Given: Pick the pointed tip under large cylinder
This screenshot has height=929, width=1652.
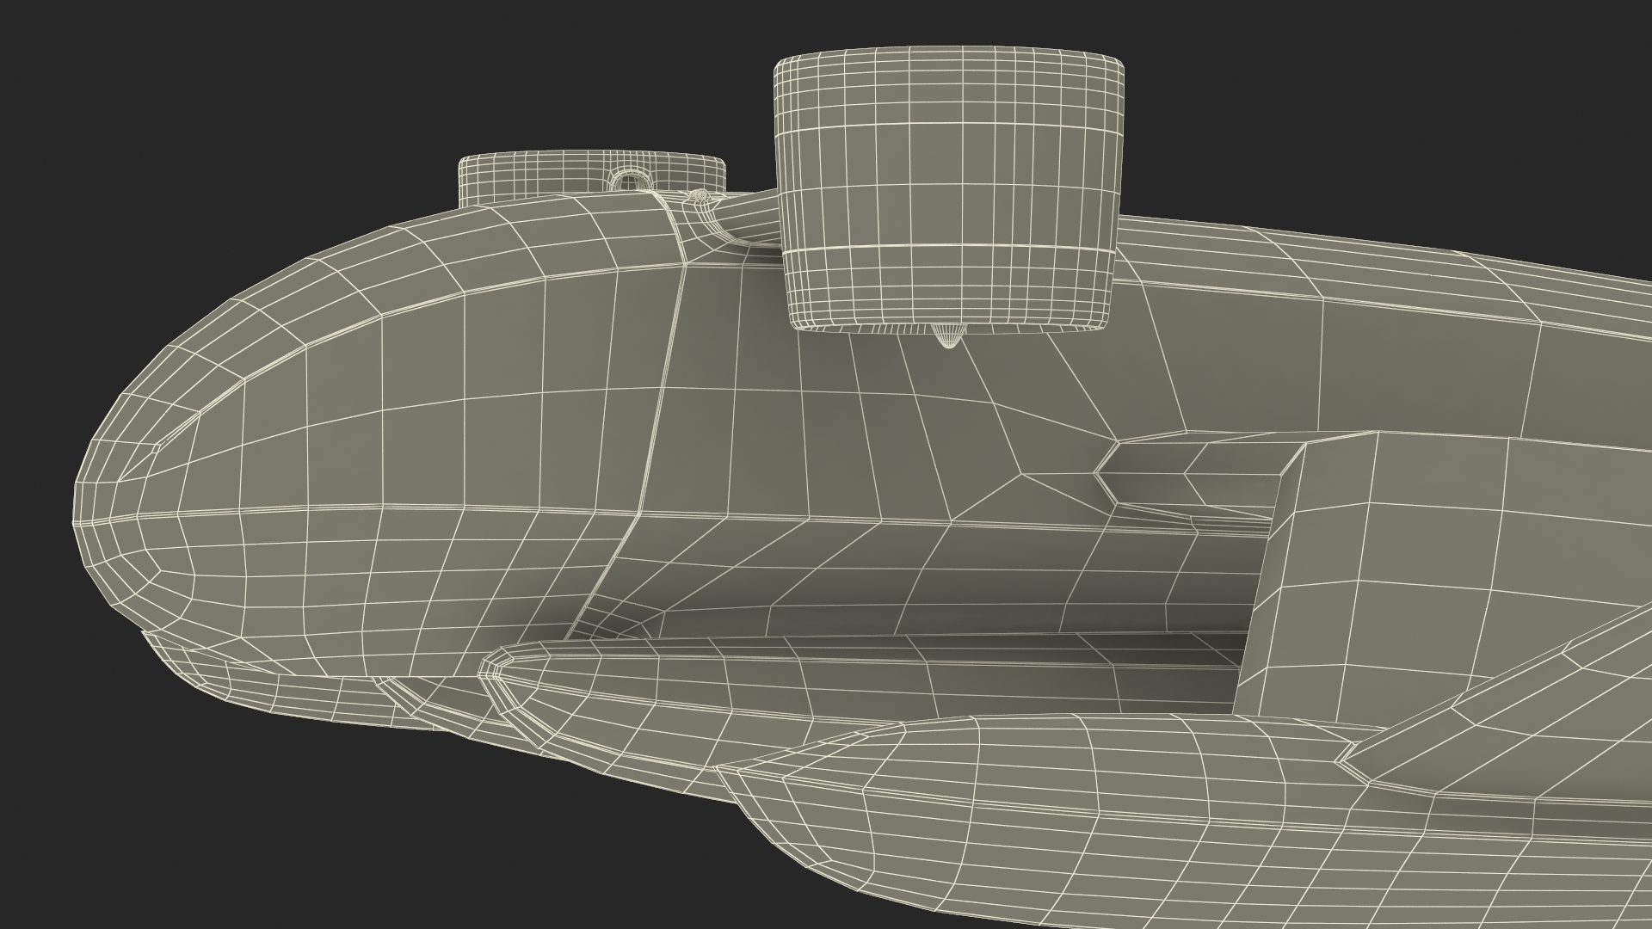Looking at the screenshot, I should pos(948,336).
